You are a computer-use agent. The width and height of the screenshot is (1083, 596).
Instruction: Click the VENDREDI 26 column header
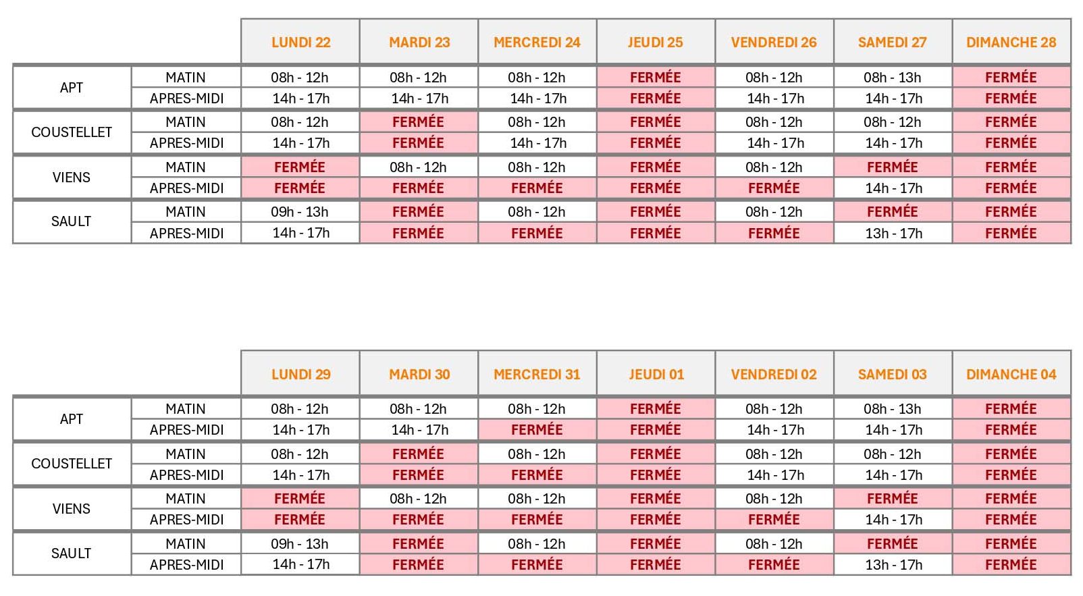(x=774, y=42)
